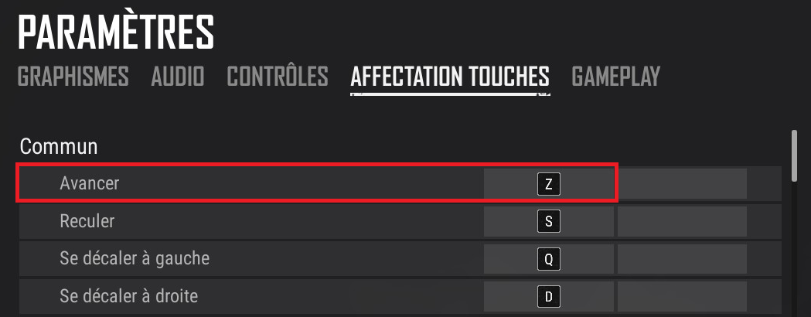Click the D key icon binding

548,296
